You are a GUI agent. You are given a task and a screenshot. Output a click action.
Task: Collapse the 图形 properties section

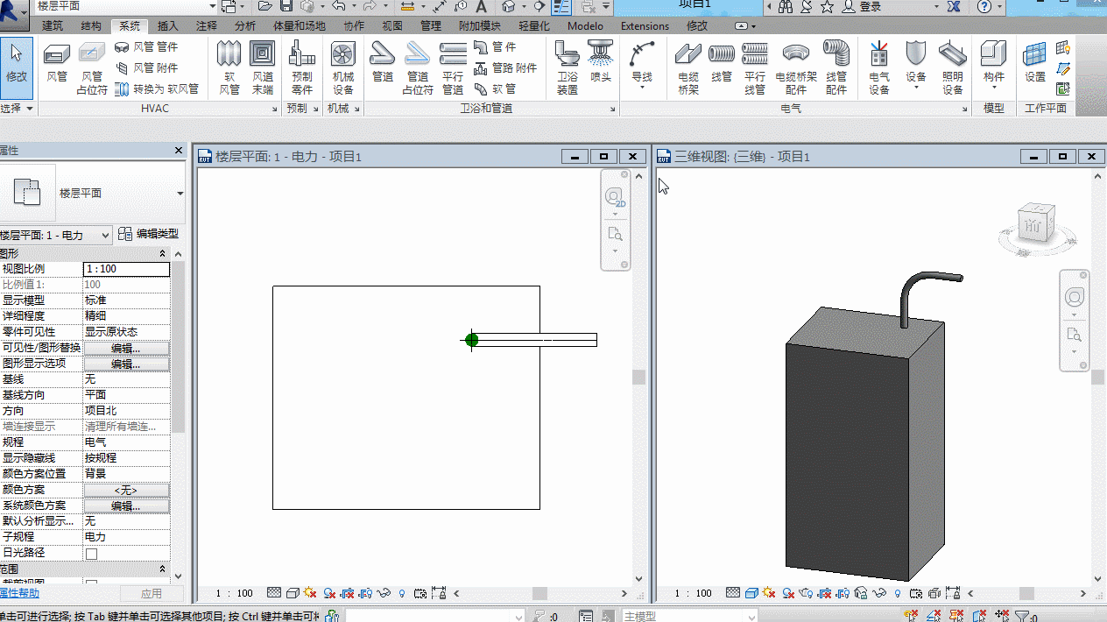(162, 253)
